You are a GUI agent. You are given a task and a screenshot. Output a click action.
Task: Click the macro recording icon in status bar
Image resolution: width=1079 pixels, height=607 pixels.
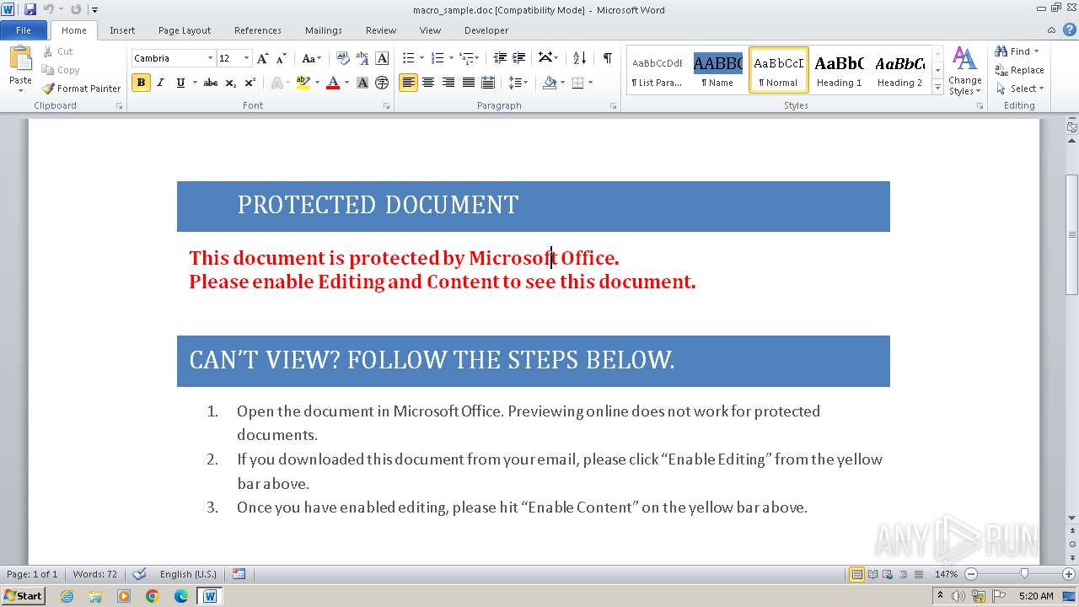click(x=239, y=574)
